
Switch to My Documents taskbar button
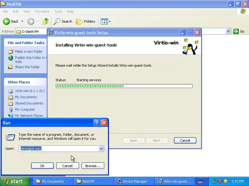pos(53,181)
